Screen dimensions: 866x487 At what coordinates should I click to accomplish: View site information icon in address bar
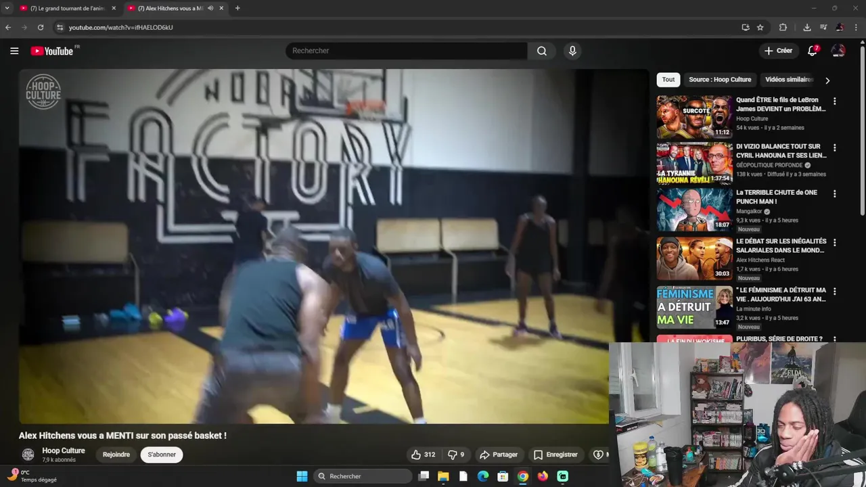(x=60, y=27)
